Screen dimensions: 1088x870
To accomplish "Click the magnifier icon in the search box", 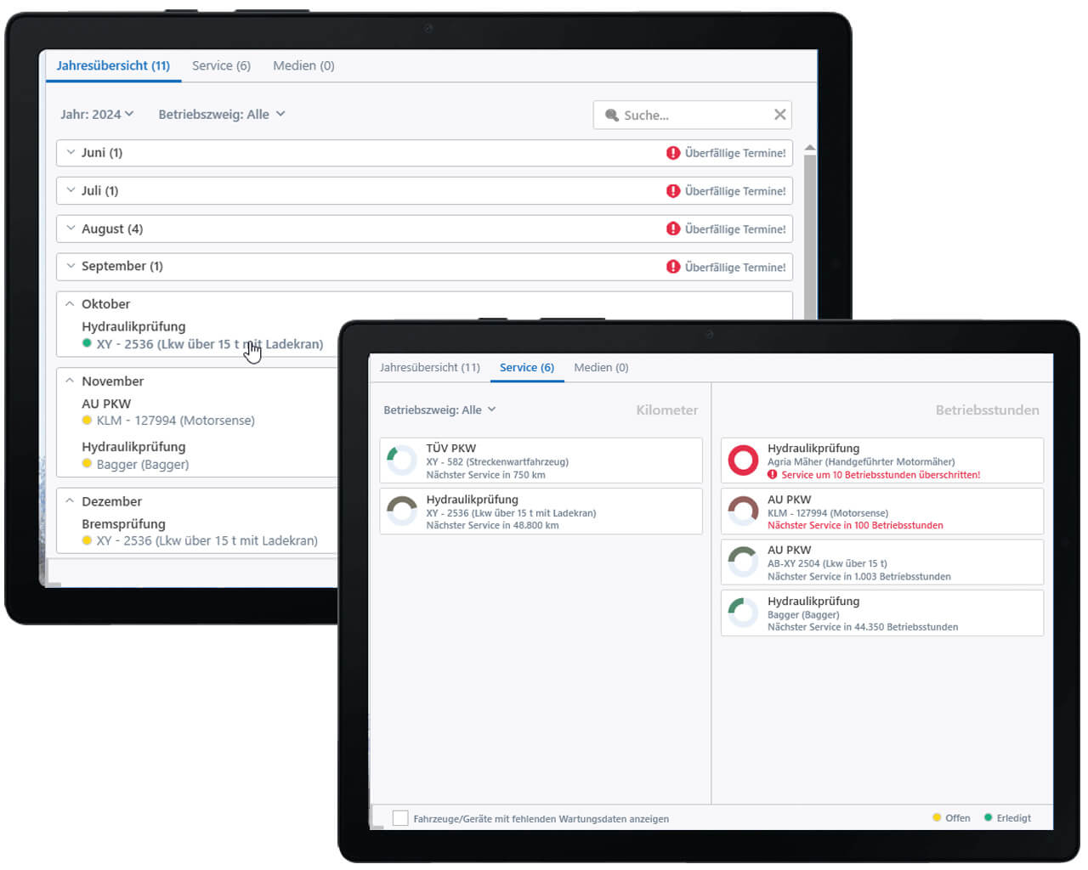I will (611, 115).
